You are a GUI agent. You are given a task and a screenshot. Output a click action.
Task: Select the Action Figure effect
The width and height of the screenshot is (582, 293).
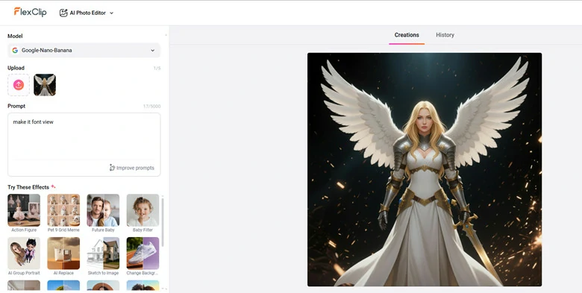coord(24,213)
